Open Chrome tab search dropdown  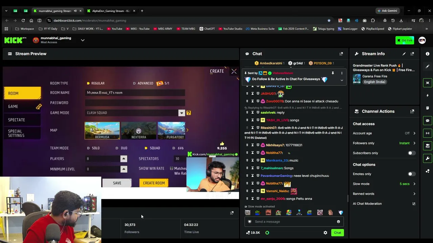[6, 11]
